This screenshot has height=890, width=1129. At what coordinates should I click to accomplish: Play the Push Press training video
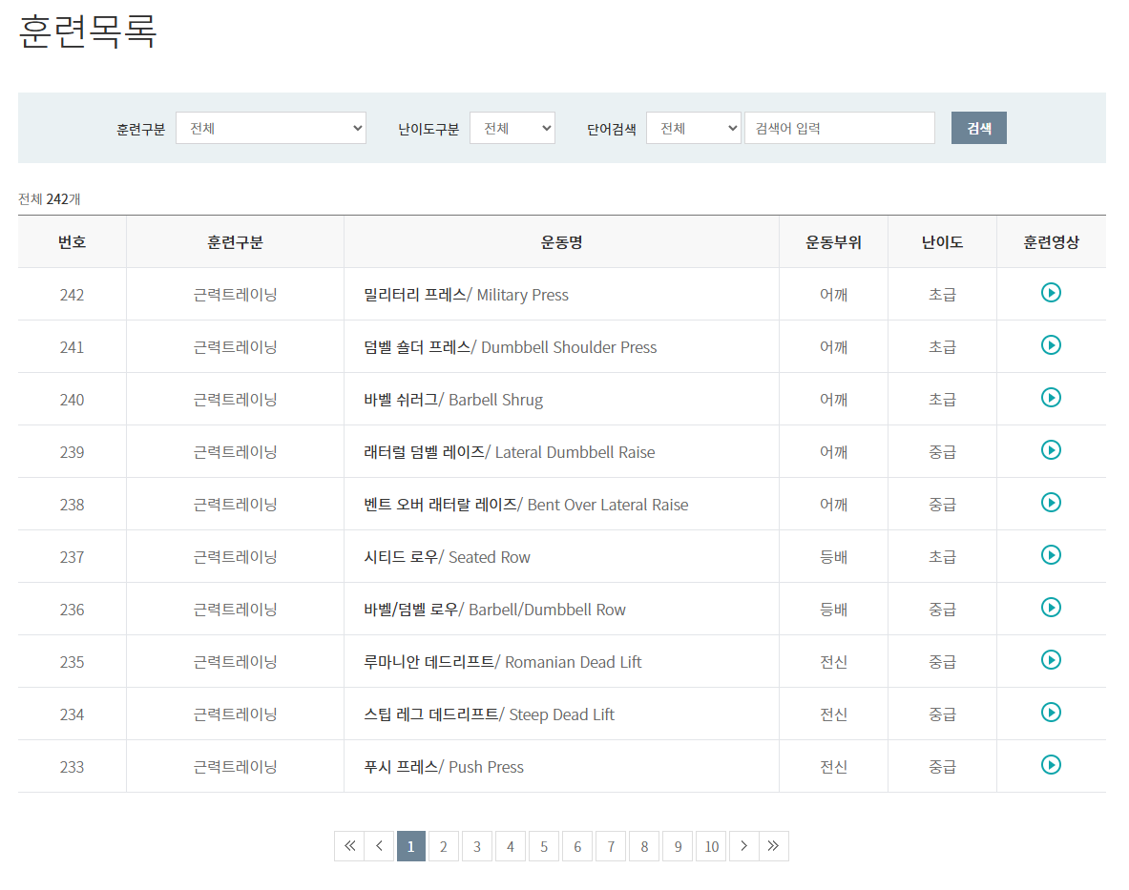tap(1051, 766)
